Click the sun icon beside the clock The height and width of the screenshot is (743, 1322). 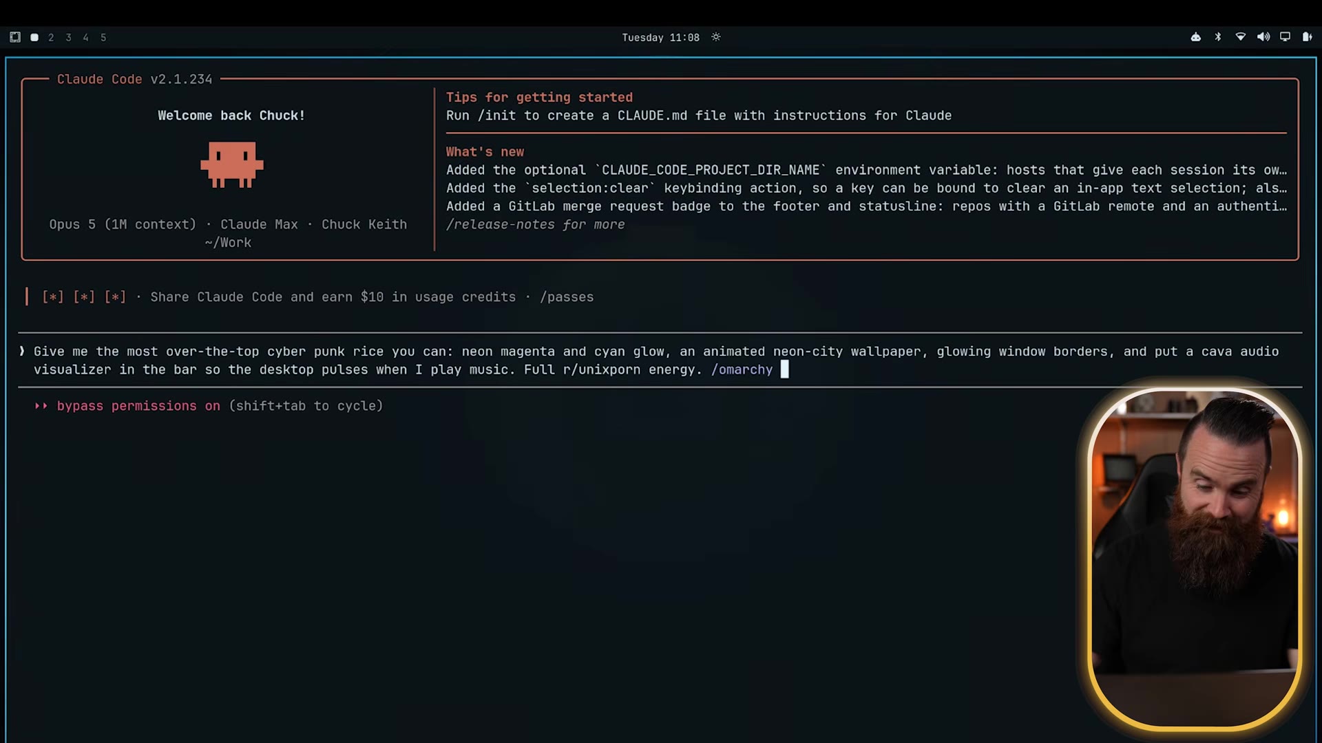point(716,37)
